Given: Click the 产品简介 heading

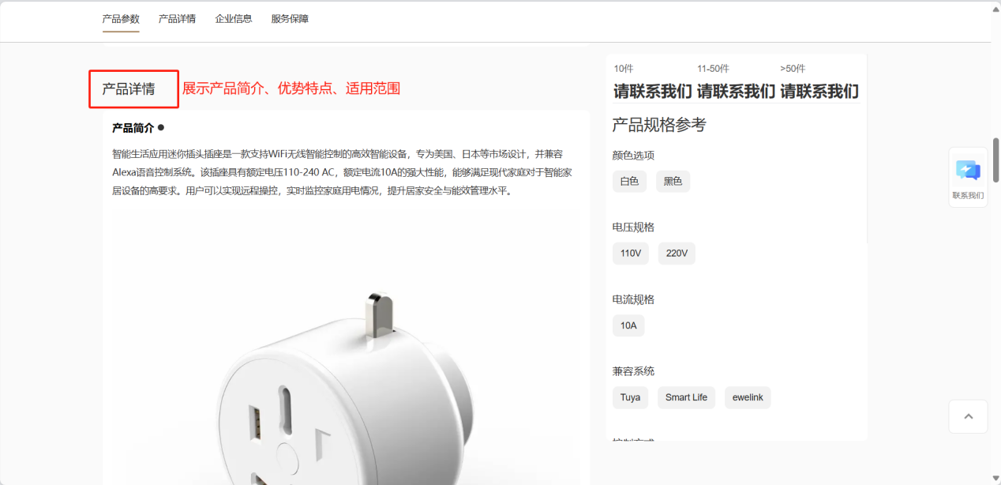Looking at the screenshot, I should tap(133, 128).
